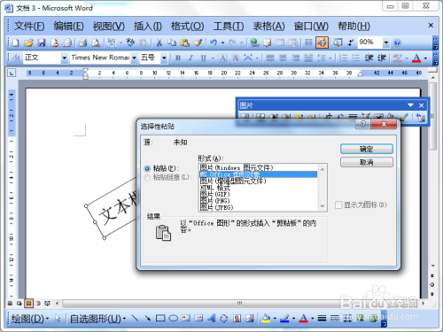Activate the Format Painter brush
This screenshot has width=443, height=332.
[x=198, y=42]
